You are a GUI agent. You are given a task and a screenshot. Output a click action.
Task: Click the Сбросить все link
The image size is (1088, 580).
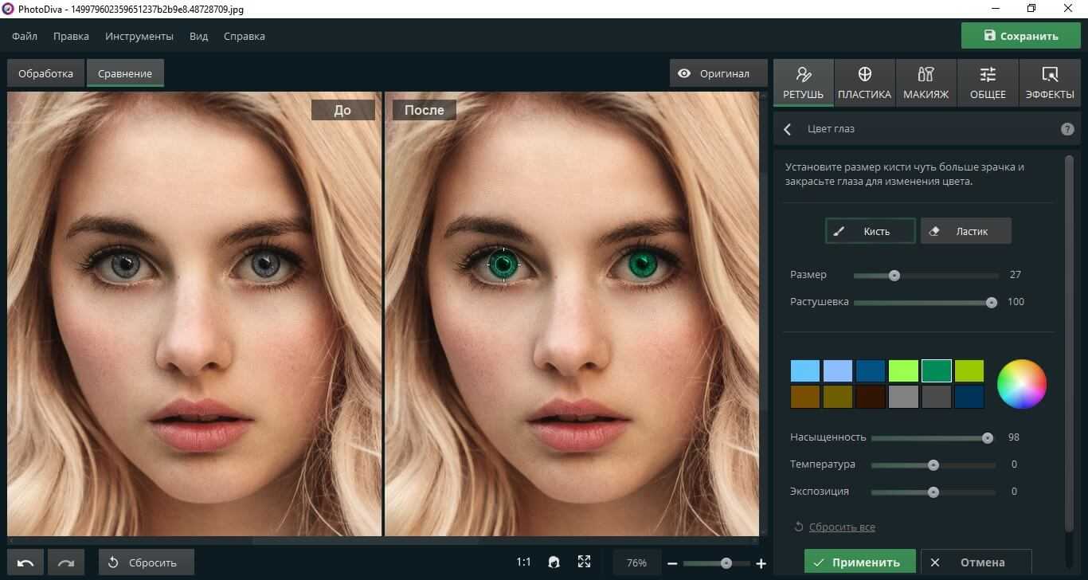(x=842, y=527)
